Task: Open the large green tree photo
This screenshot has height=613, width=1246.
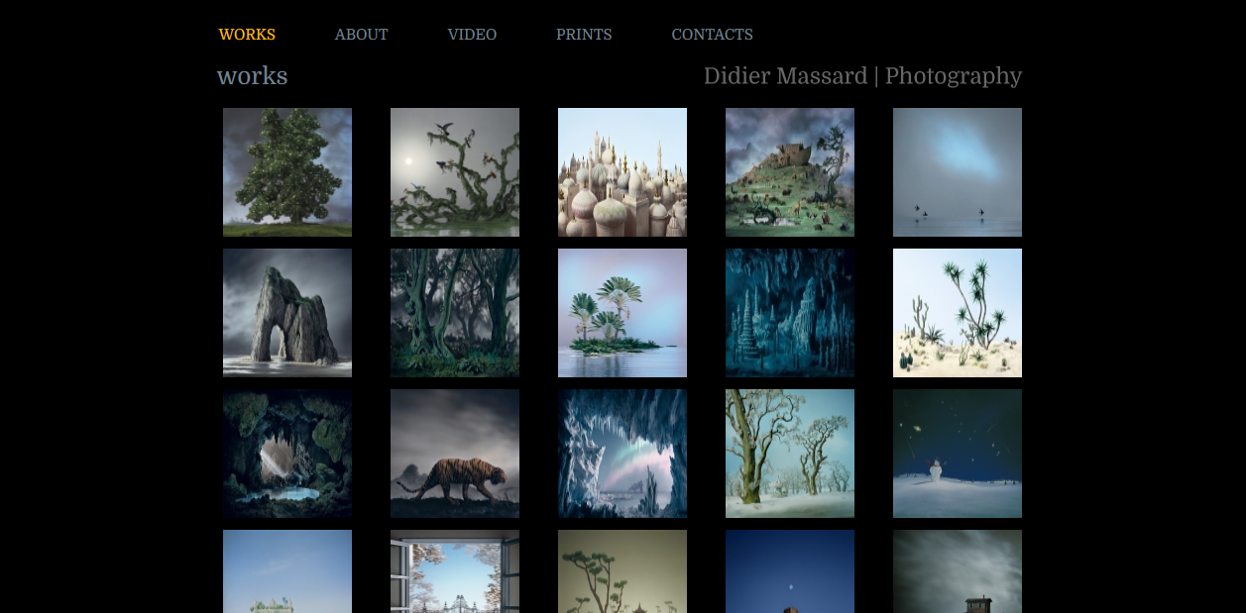Action: pyautogui.click(x=287, y=172)
